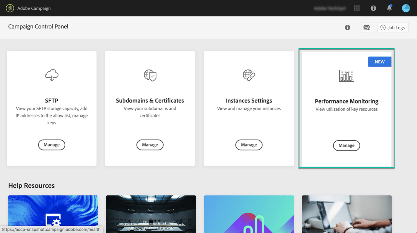
Task: View notifications via the bell icon
Action: 389,8
